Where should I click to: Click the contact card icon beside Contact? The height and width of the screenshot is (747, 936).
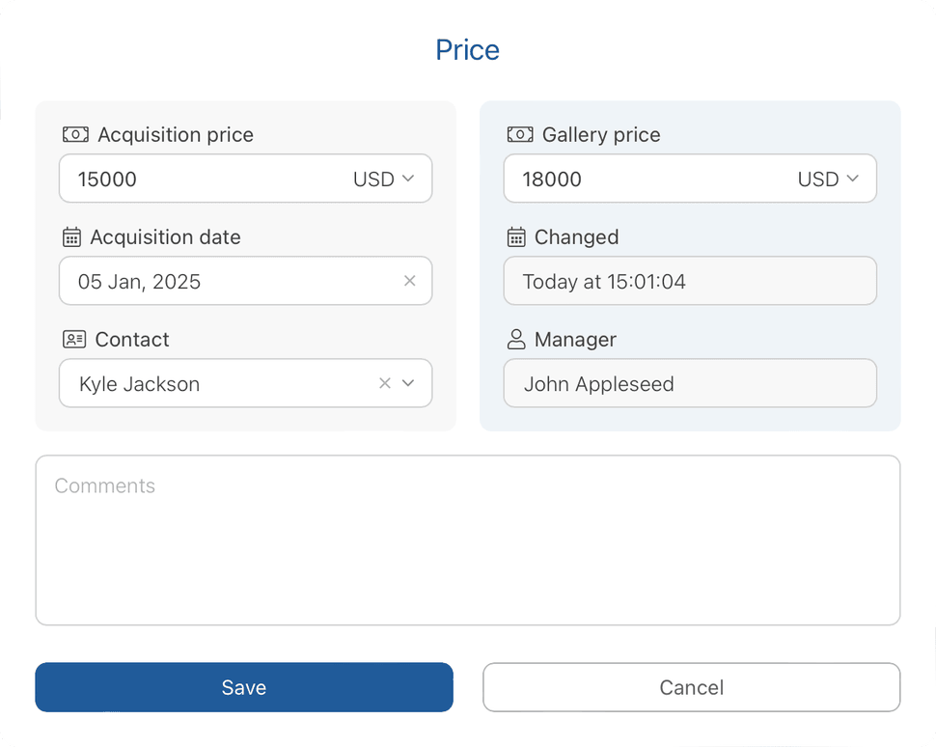[x=72, y=339]
